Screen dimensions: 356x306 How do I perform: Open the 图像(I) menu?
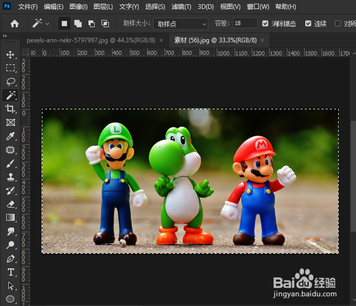[79, 7]
